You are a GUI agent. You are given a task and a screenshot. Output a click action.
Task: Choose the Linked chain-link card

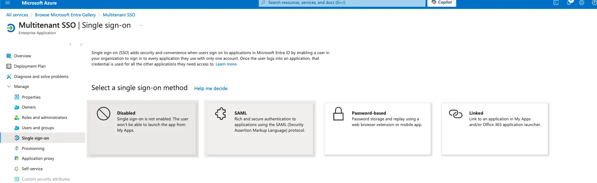point(495,129)
